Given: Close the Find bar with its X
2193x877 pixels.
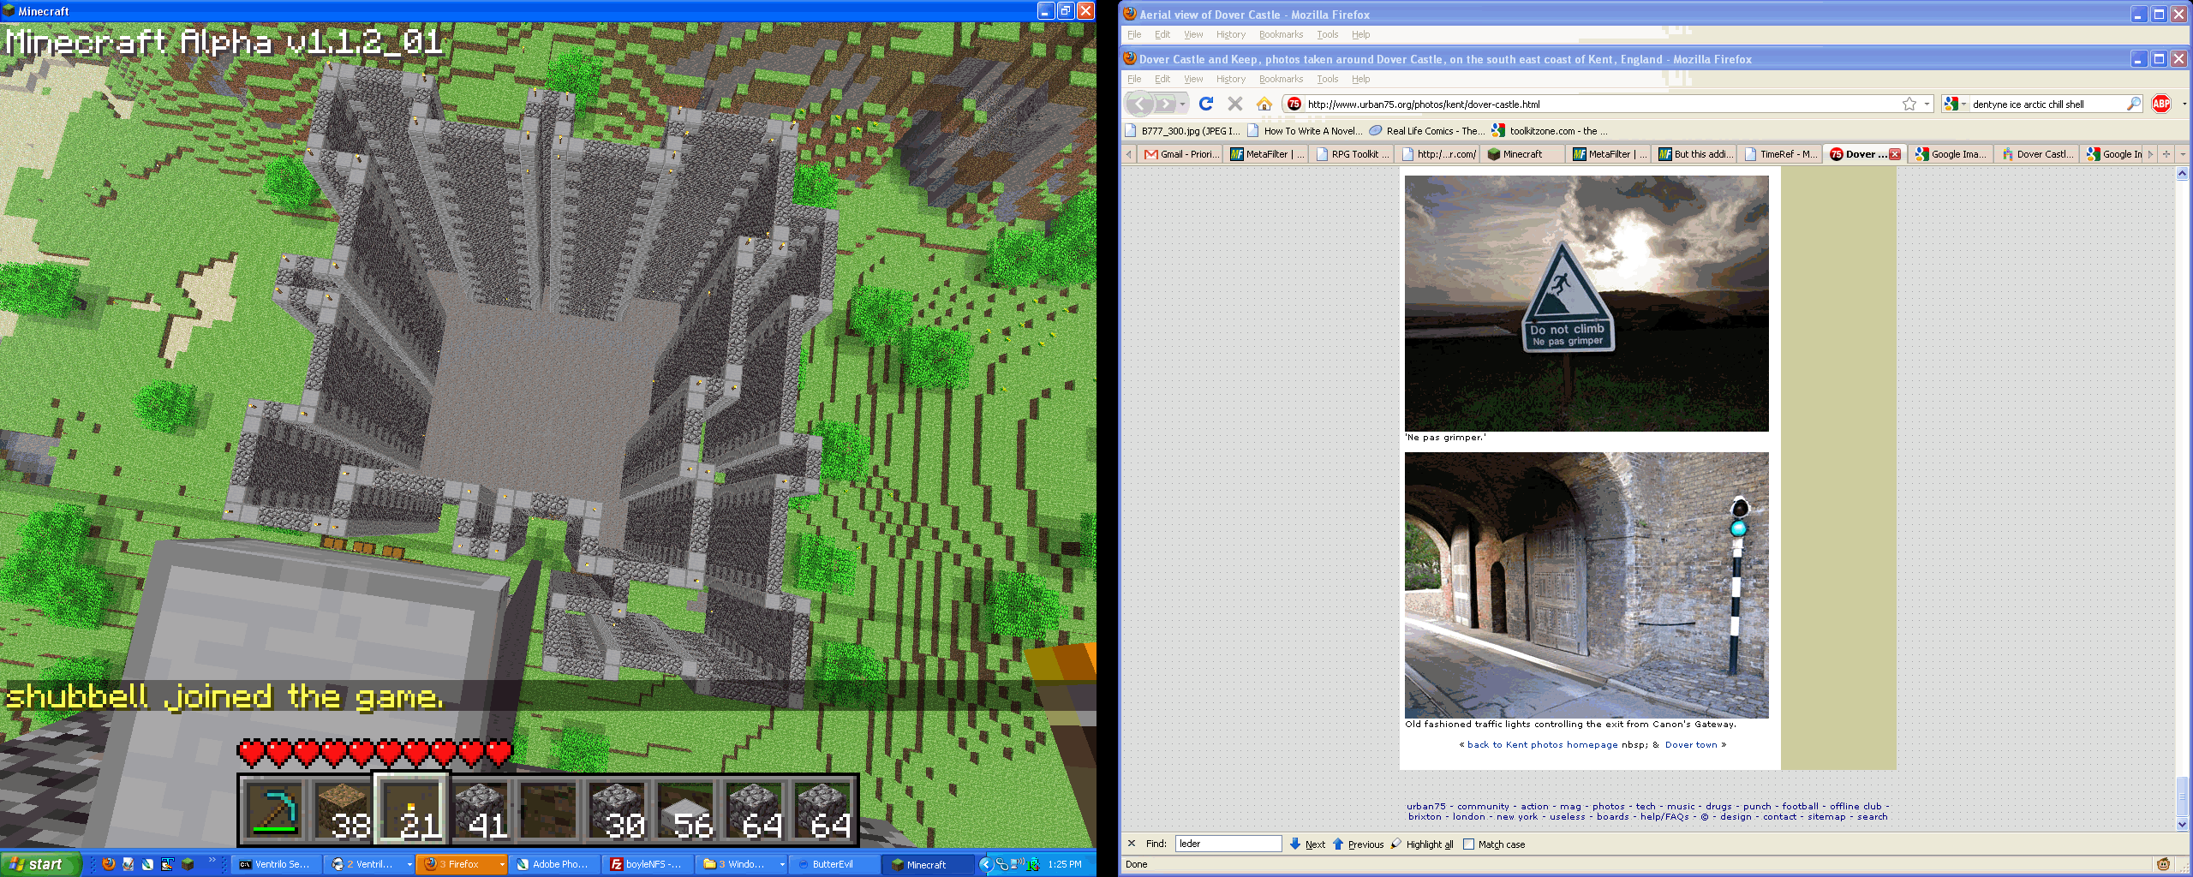Looking at the screenshot, I should coord(1132,844).
